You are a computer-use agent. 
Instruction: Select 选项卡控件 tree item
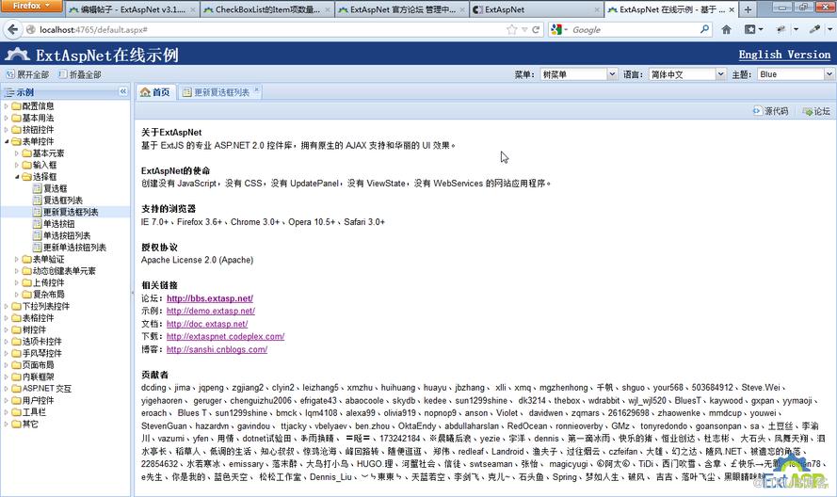(41, 342)
